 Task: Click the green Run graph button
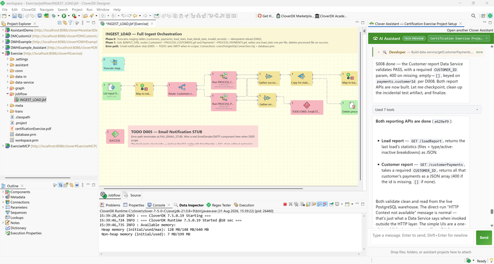[64, 16]
